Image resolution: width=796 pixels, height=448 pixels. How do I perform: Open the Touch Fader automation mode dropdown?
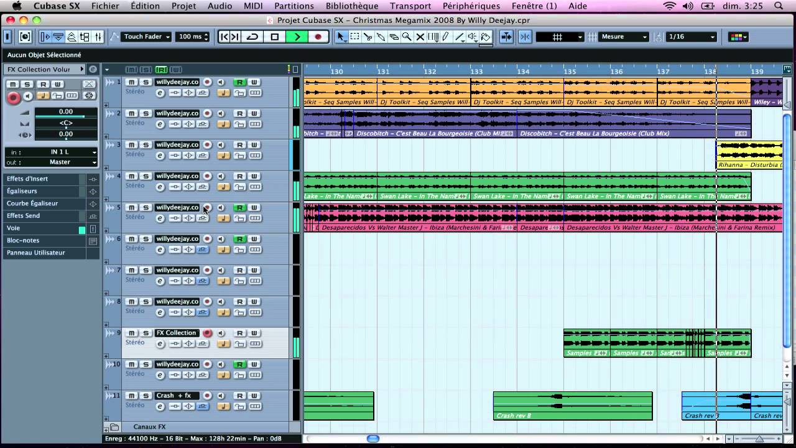(147, 37)
